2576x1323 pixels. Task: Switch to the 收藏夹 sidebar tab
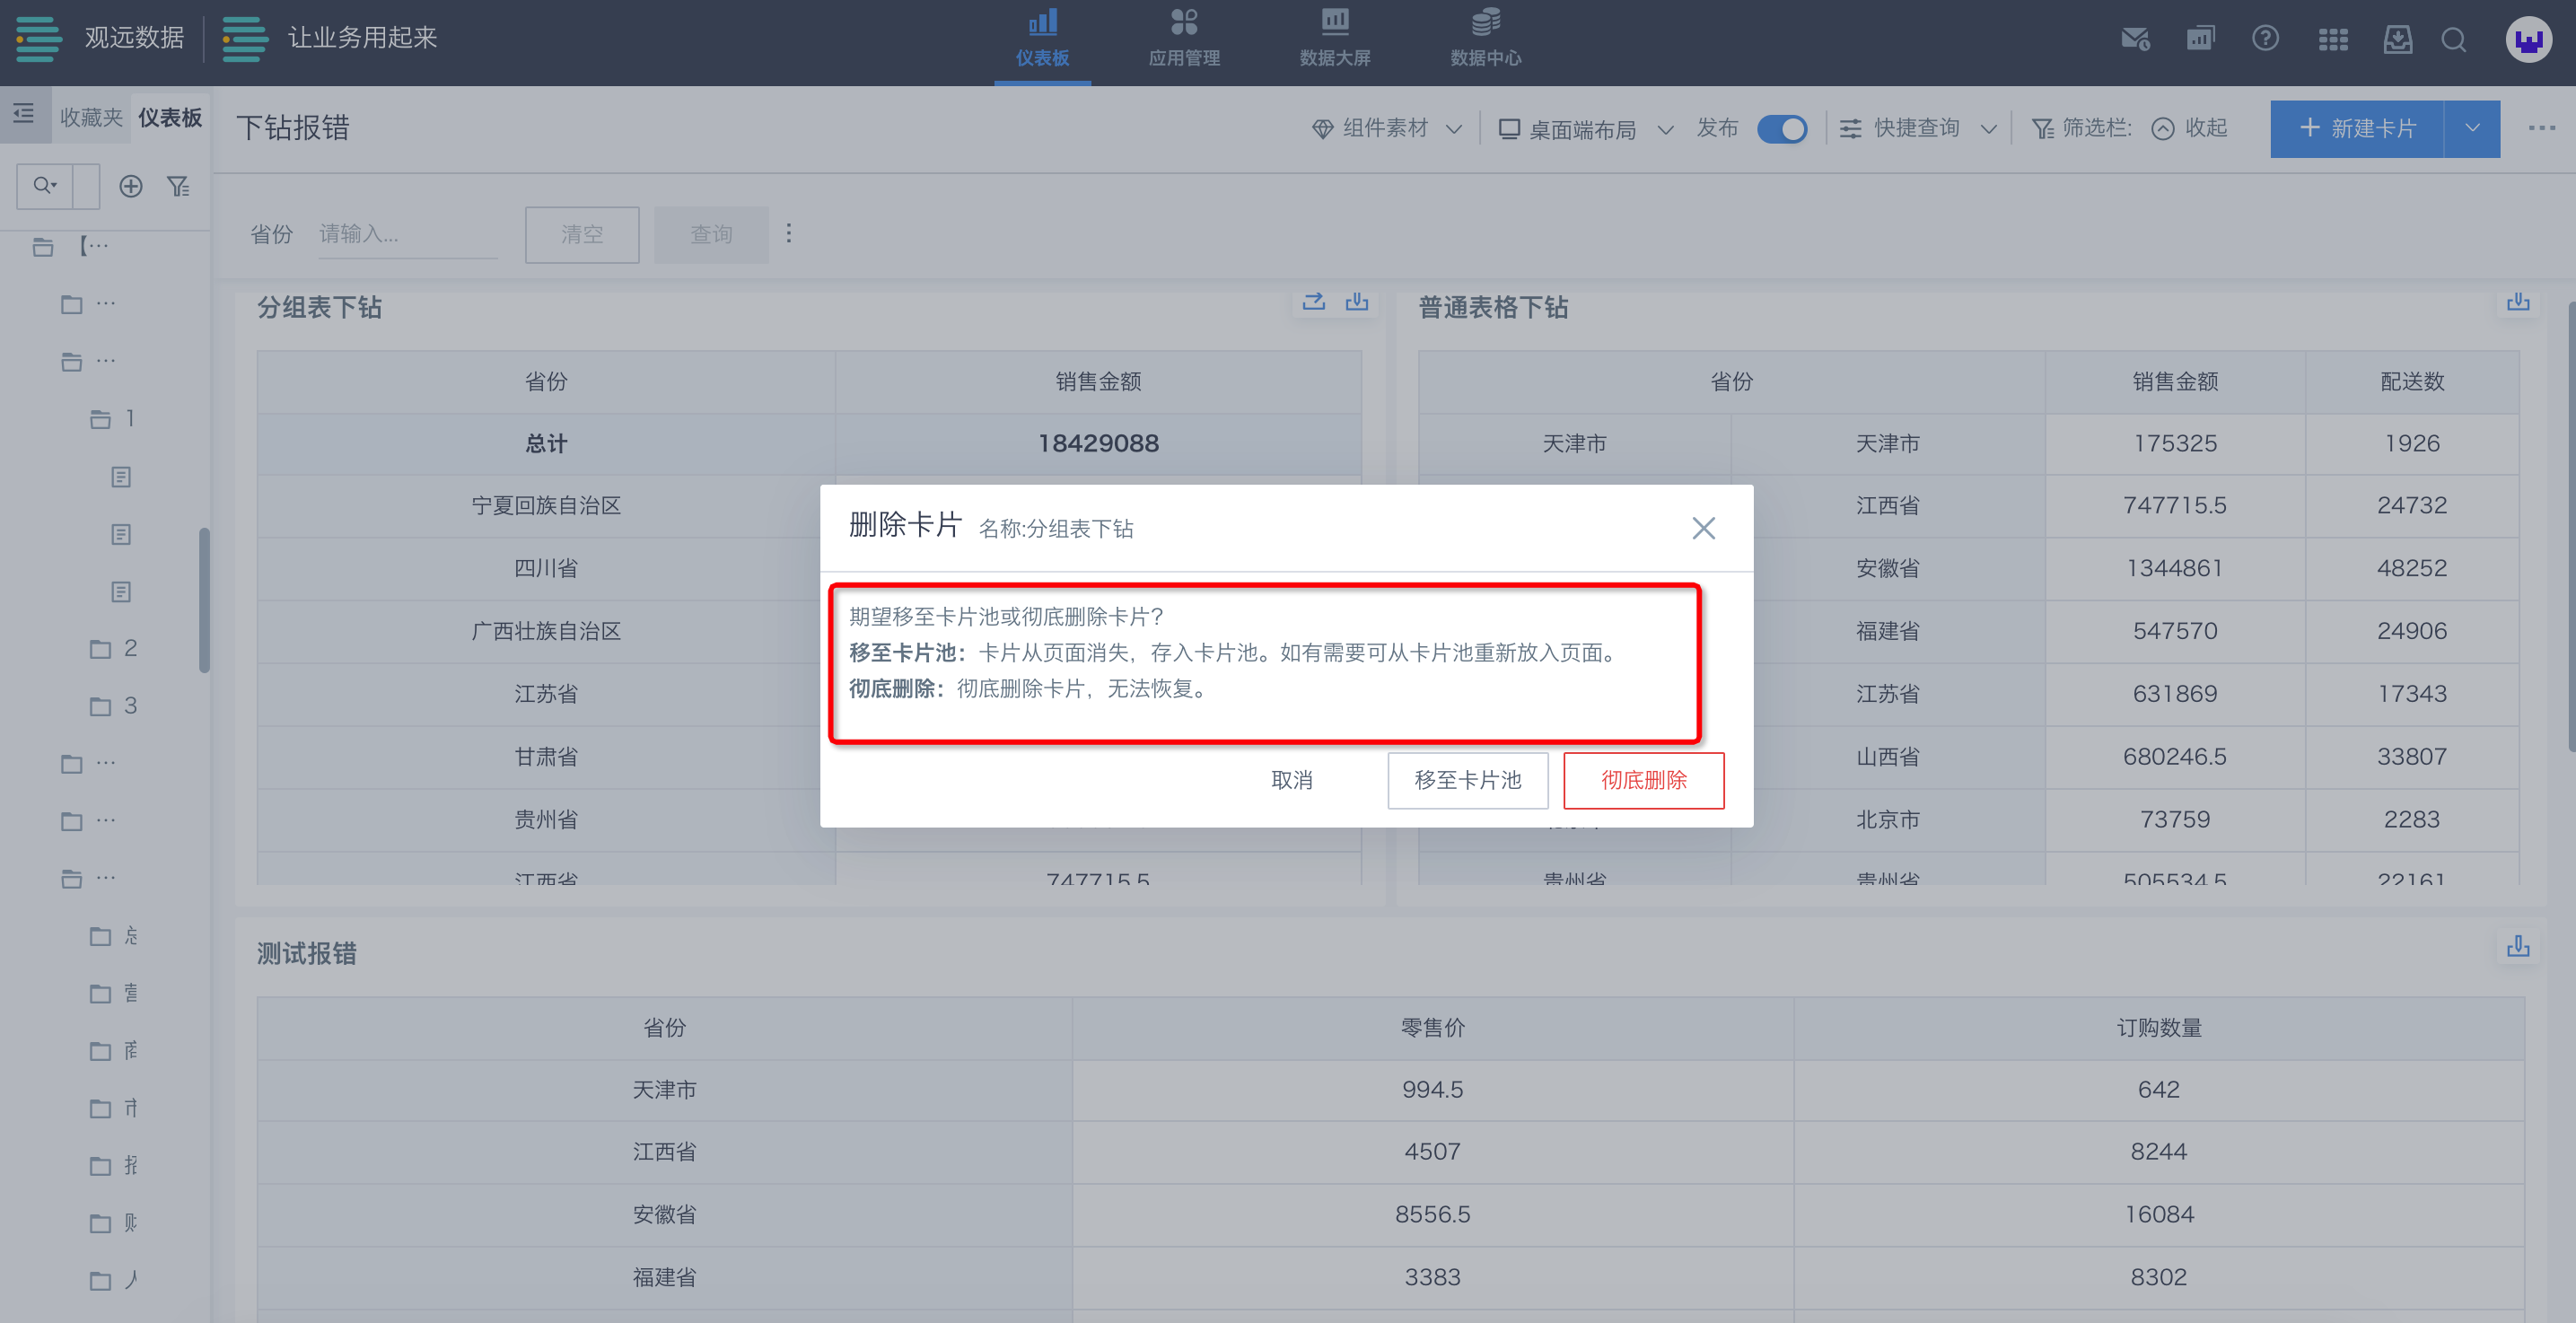[x=91, y=117]
